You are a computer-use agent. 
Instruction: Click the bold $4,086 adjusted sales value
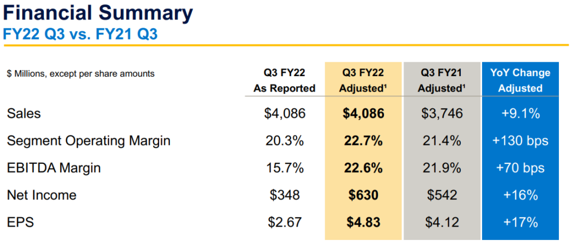tap(363, 114)
